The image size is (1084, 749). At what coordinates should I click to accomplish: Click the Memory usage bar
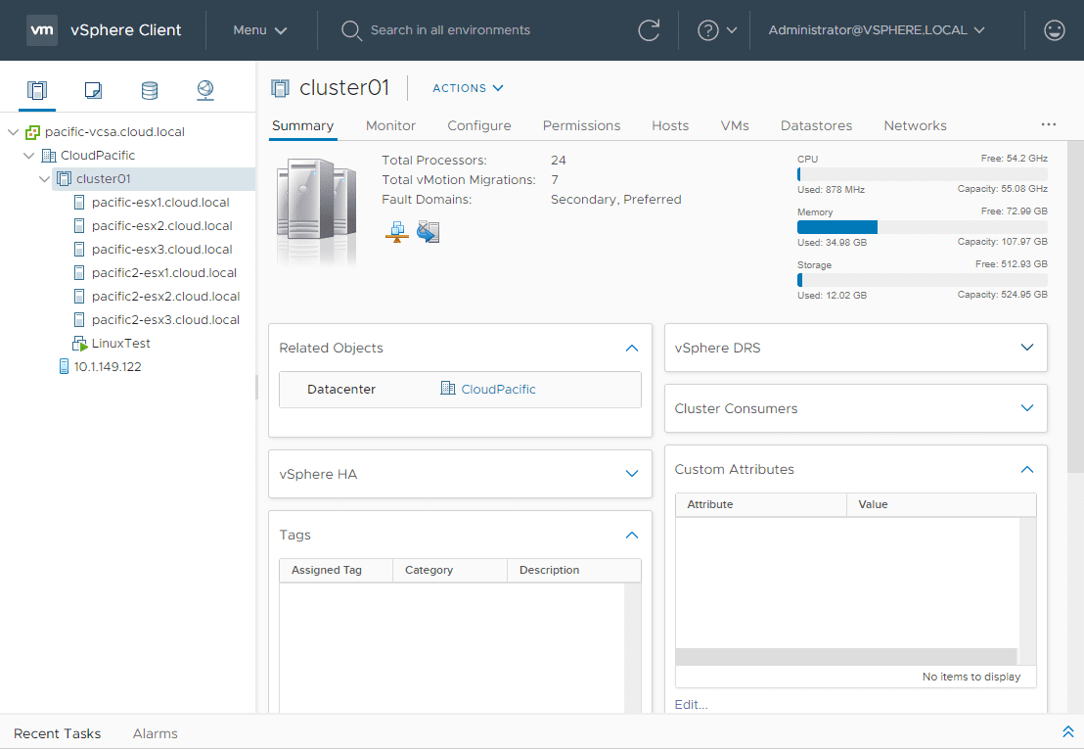pos(922,227)
